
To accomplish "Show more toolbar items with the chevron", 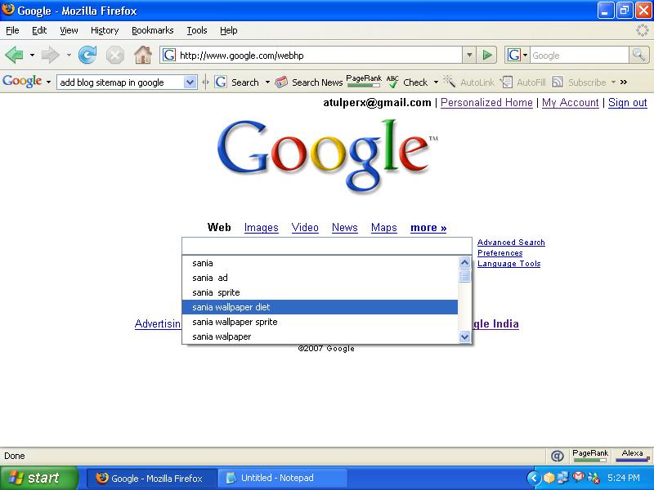I will (x=624, y=82).
